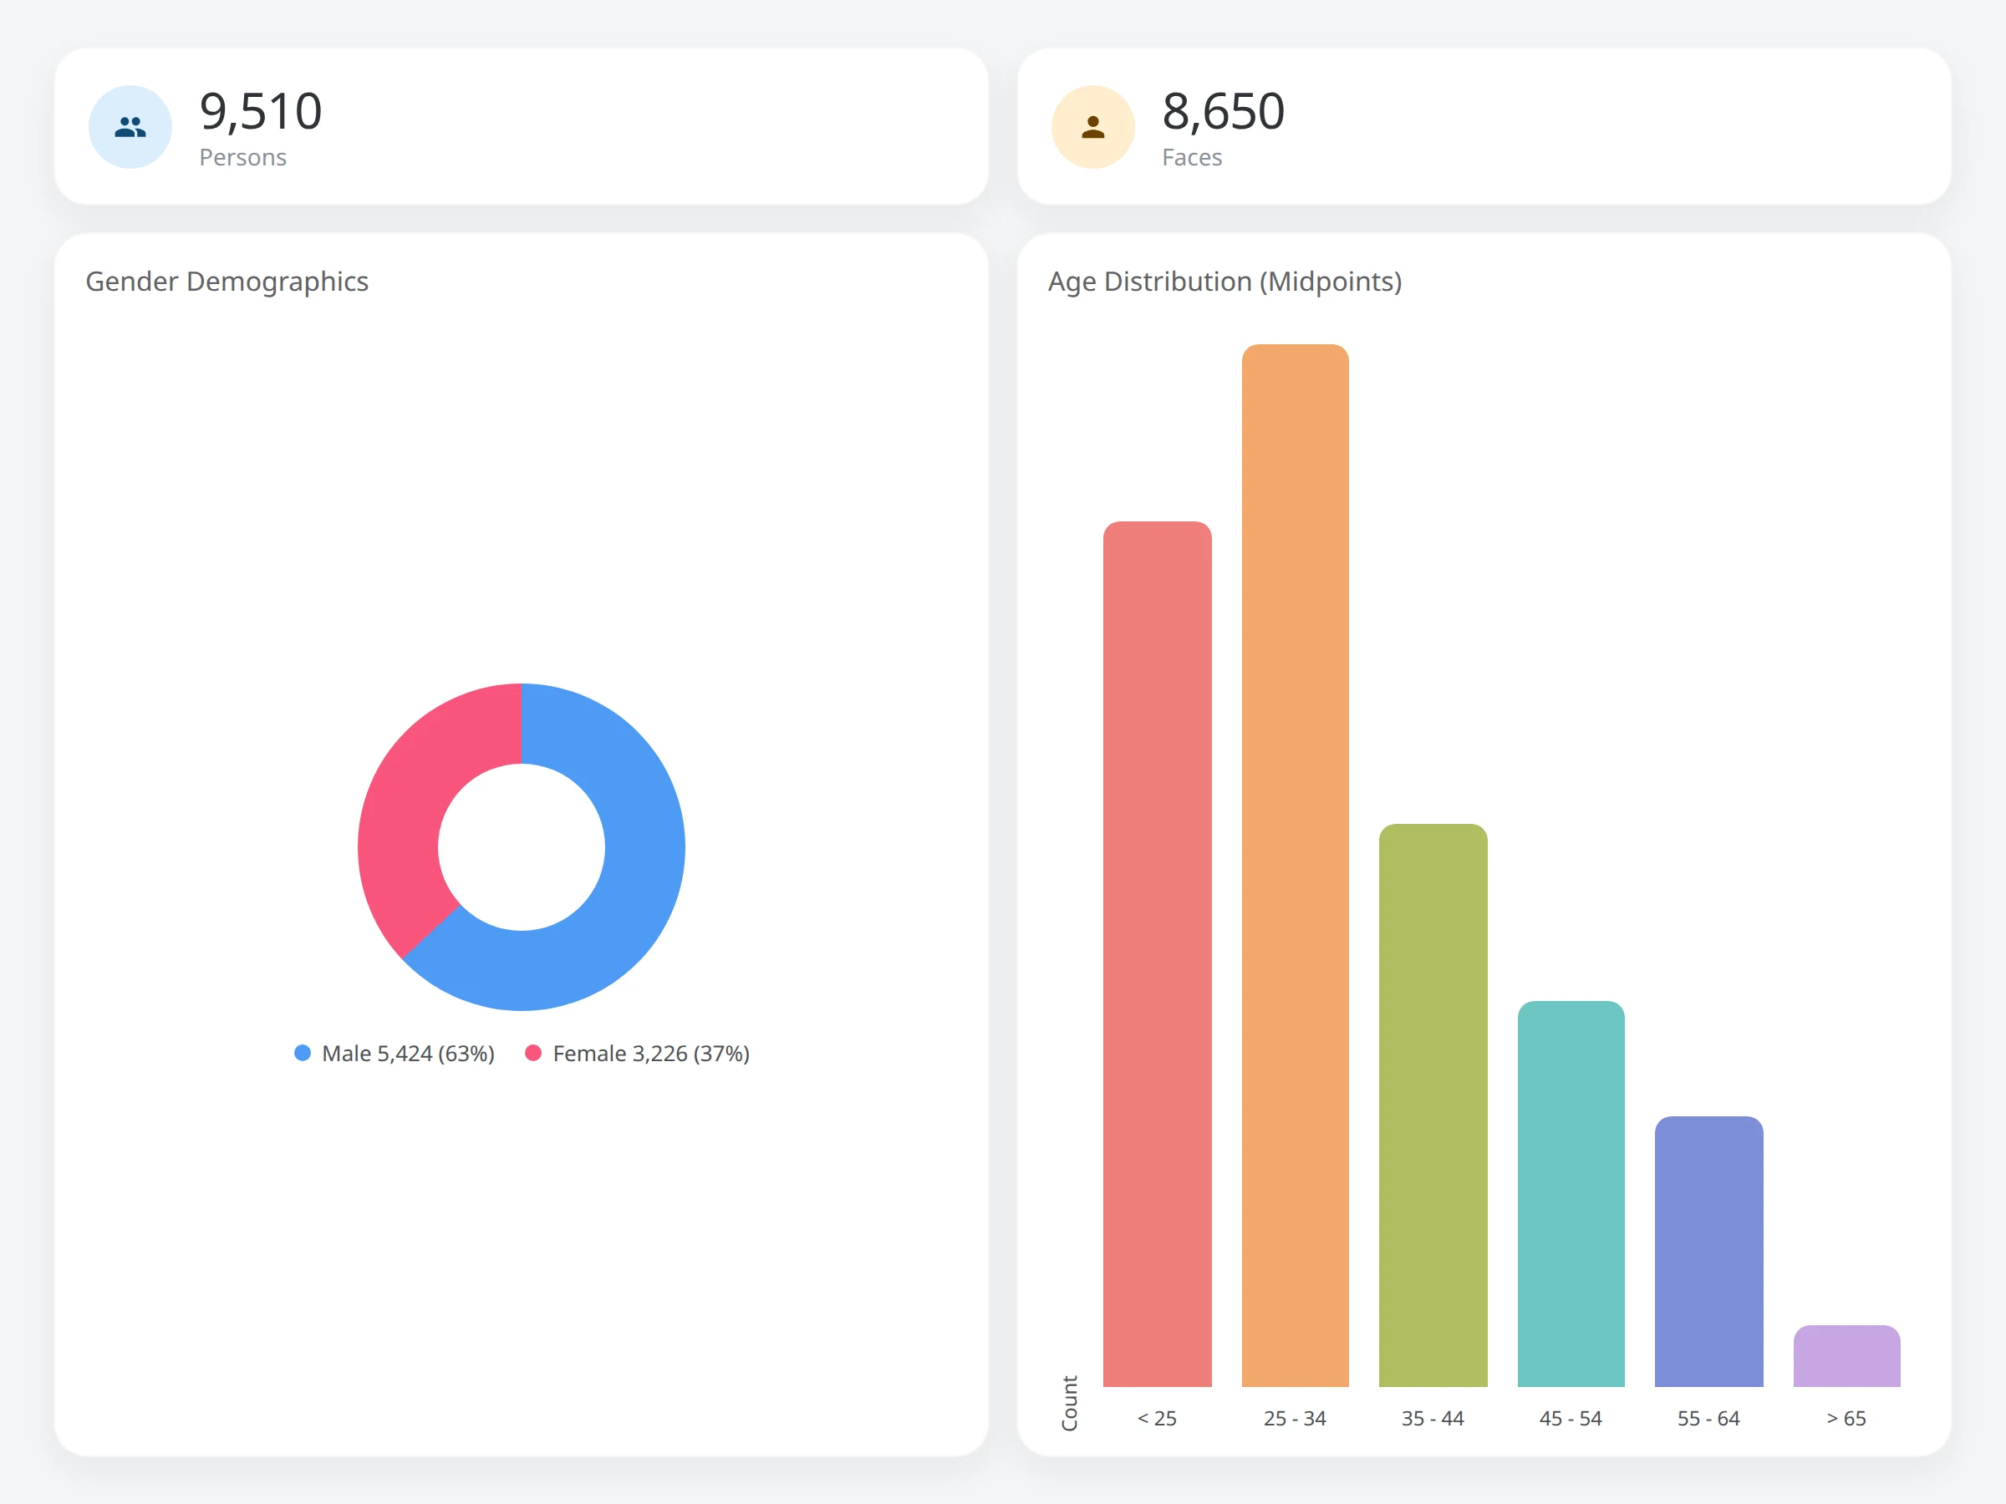2006x1504 pixels.
Task: Click the Age Distribution (Midpoints) title
Action: 1225,282
